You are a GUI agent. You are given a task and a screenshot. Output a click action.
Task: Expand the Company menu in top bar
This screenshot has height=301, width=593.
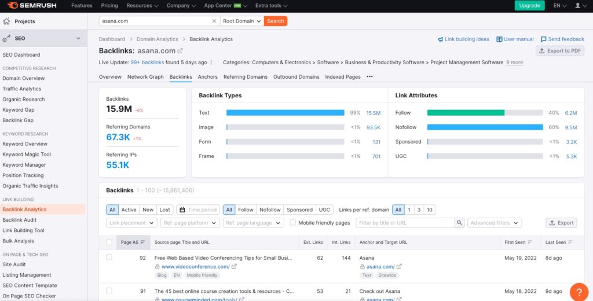(x=181, y=6)
